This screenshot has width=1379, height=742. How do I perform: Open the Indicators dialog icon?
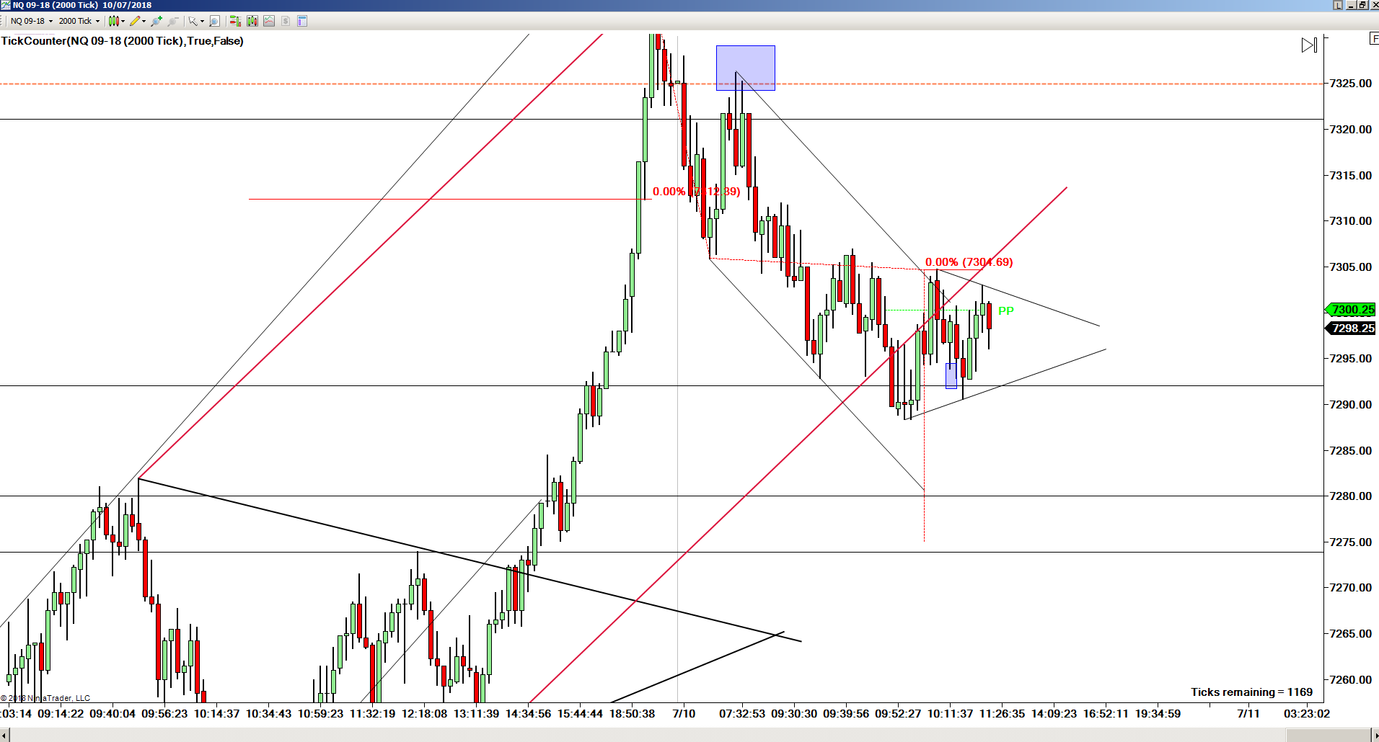[269, 21]
